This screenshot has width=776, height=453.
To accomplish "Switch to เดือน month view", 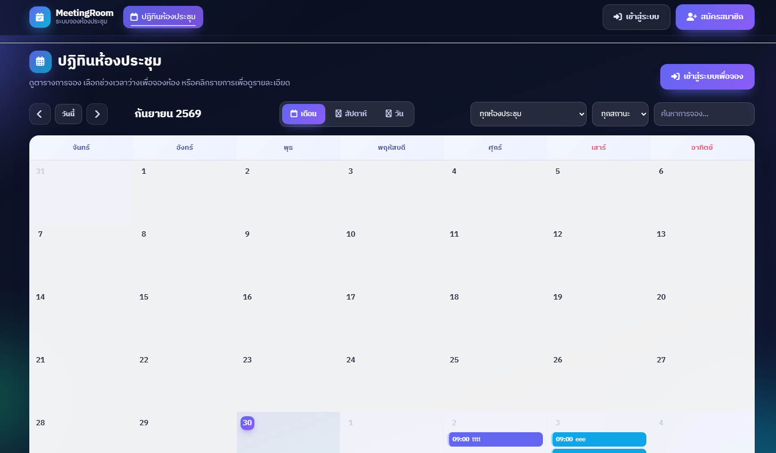I will pyautogui.click(x=303, y=114).
